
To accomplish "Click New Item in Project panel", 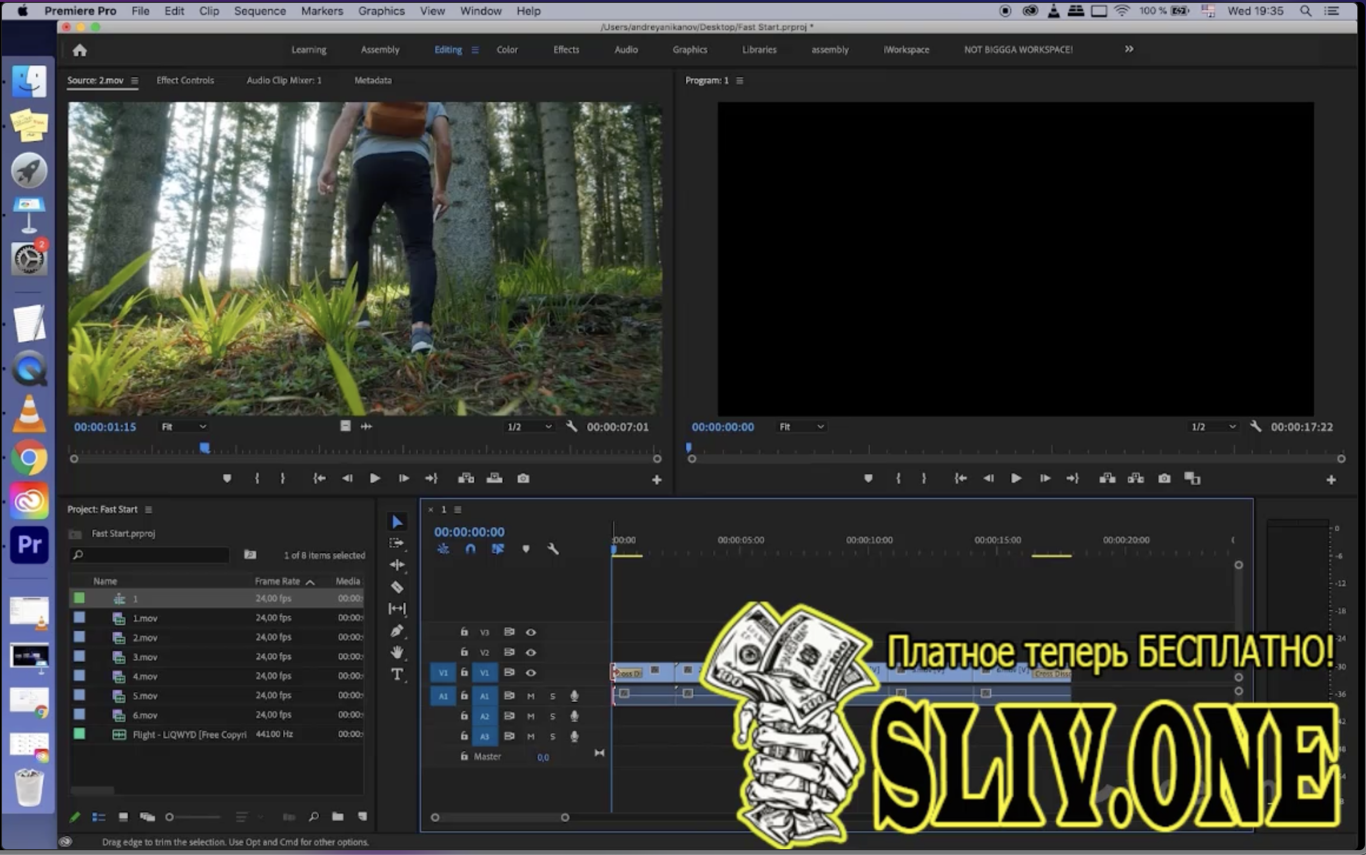I will [363, 816].
